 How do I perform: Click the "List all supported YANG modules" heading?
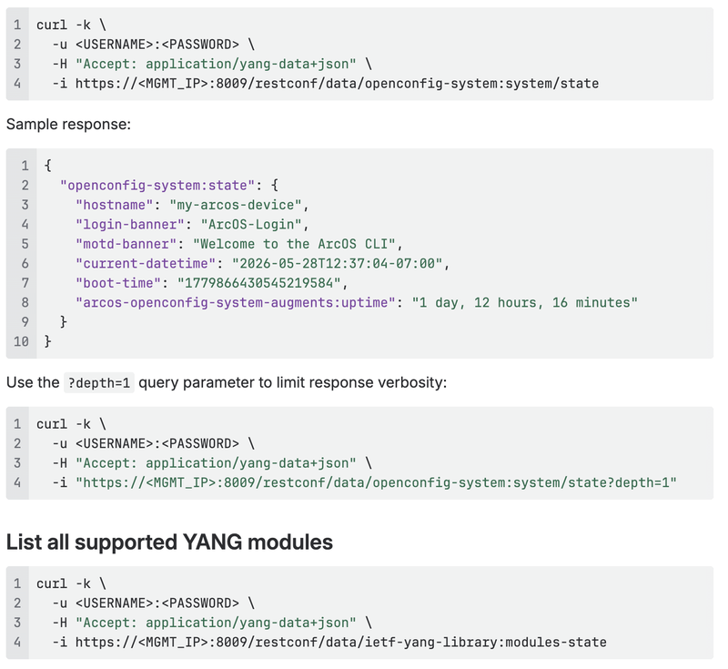[x=169, y=542]
